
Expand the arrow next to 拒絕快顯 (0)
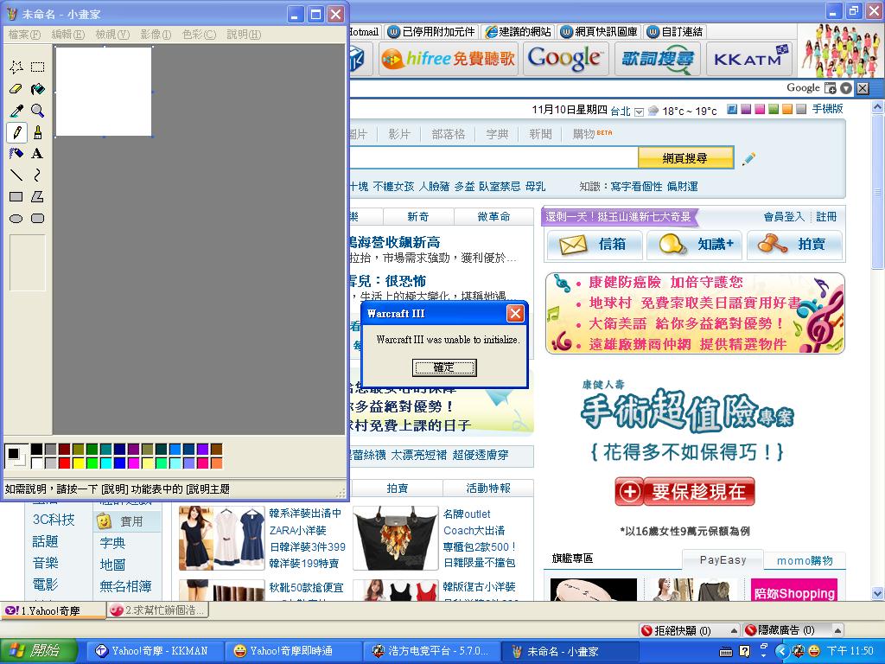734,630
